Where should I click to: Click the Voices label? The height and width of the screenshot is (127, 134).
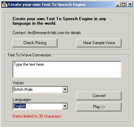18,83
